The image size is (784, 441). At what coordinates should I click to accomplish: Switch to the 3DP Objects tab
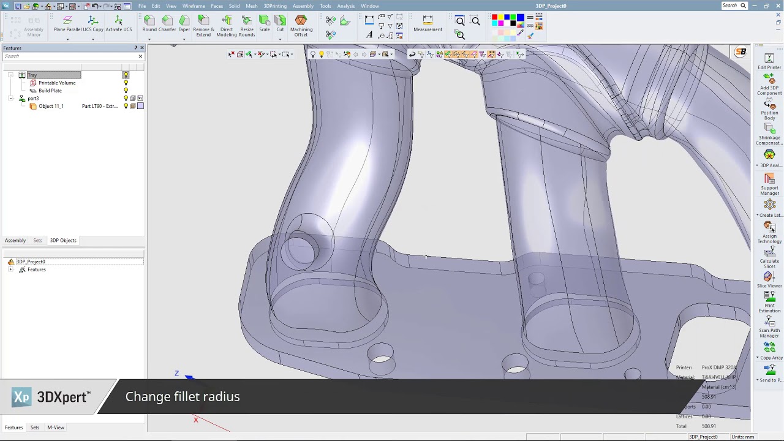tap(63, 241)
